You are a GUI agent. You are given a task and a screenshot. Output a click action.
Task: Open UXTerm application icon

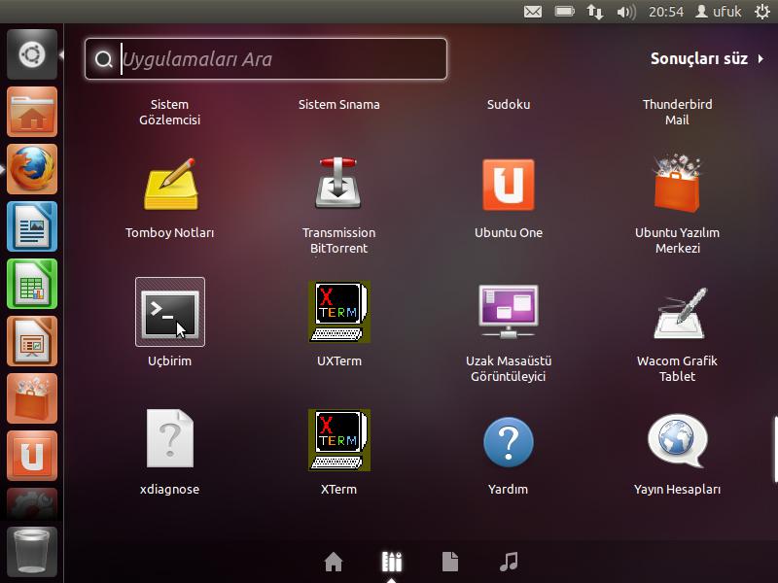[338, 312]
